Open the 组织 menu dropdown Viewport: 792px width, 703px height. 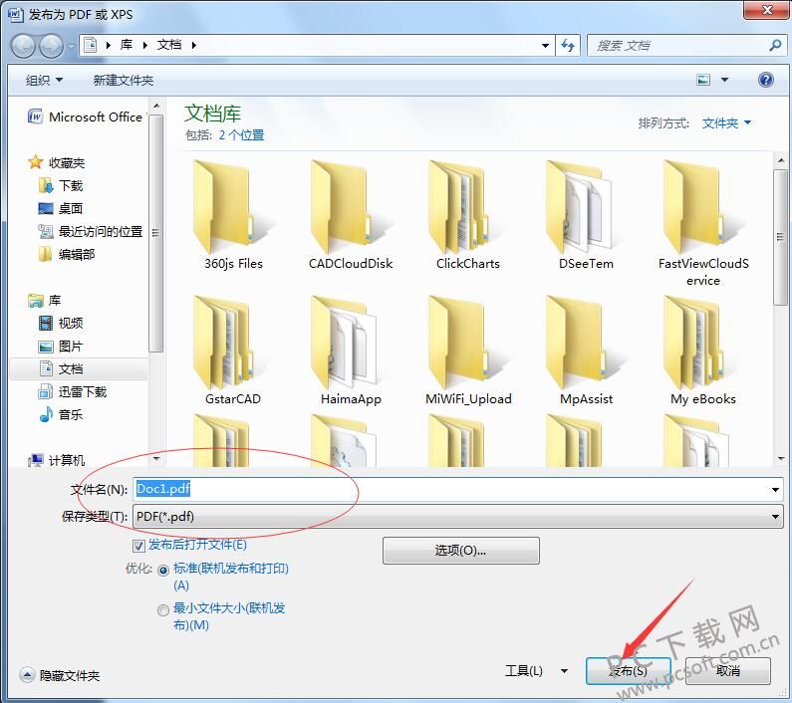tap(44, 80)
